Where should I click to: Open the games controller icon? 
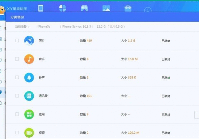(84, 8)
